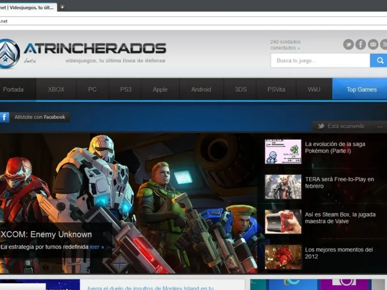387x290 pixels.
Task: Open XCOM: Enemy Unknown headline
Action: coord(46,234)
